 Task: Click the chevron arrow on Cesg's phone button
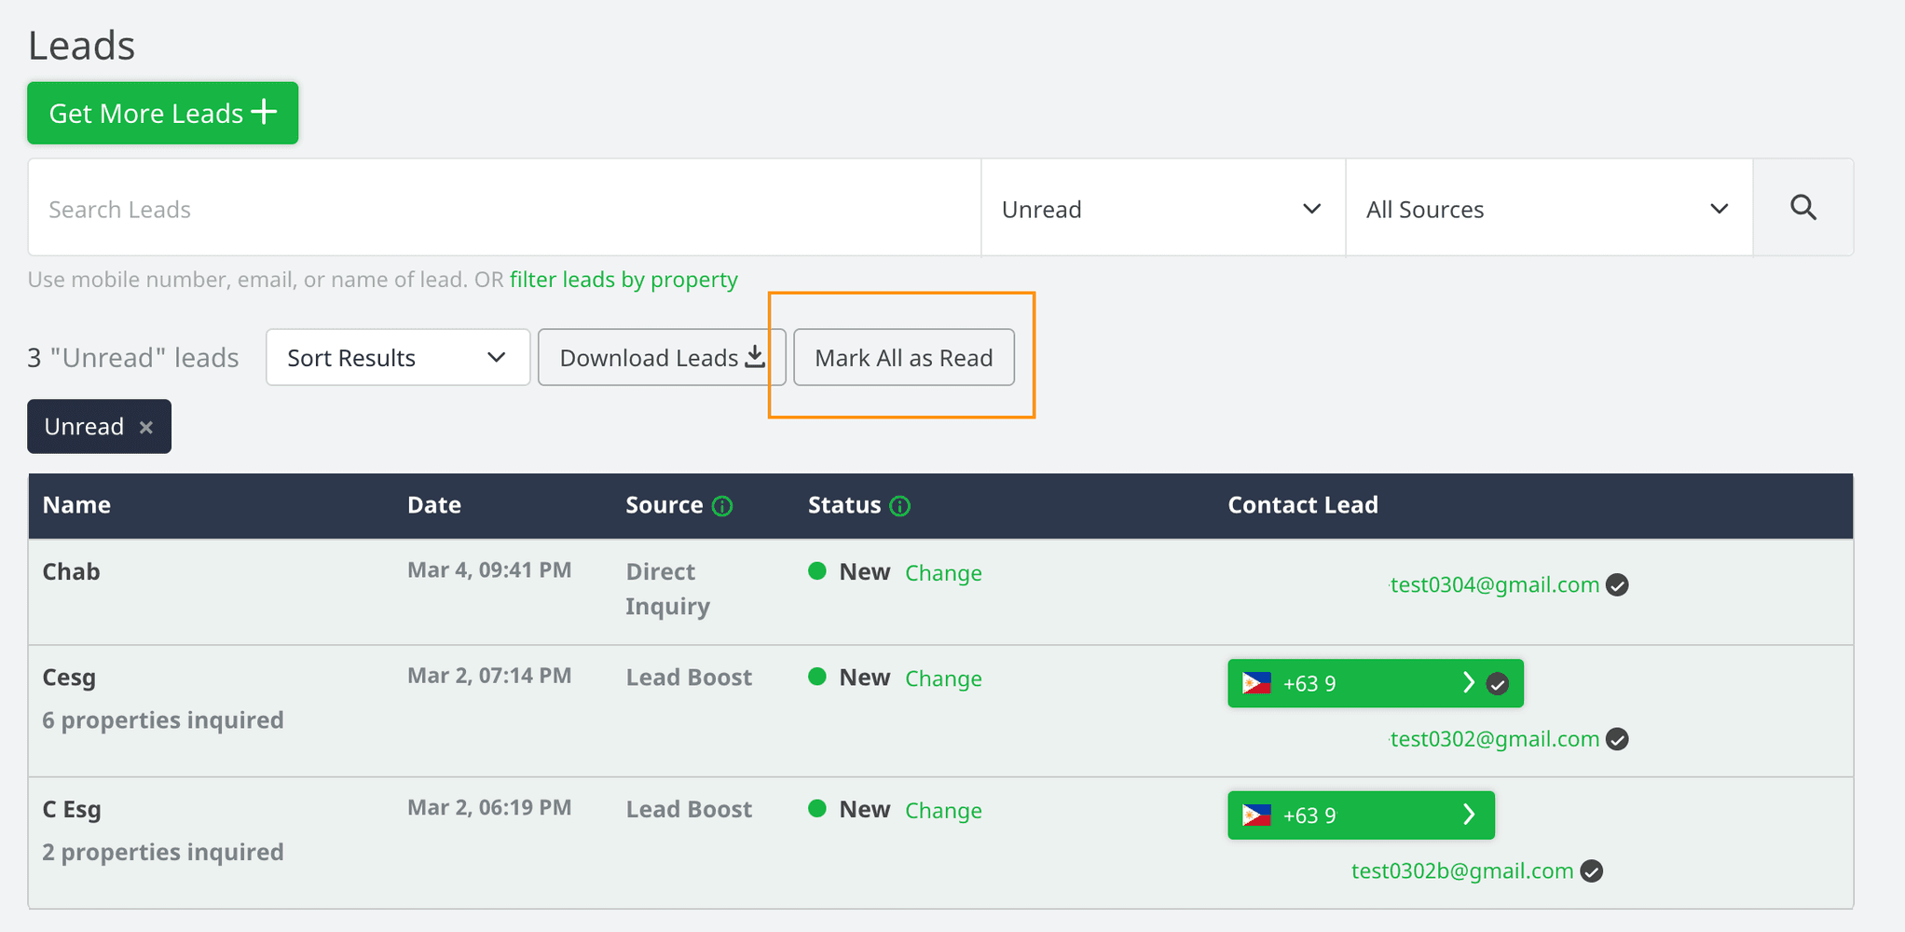1470,682
